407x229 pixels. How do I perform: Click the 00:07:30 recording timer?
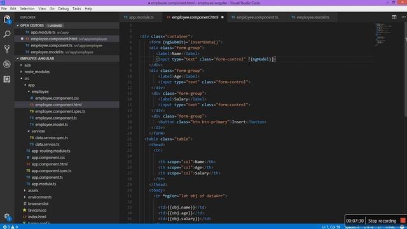point(355,221)
